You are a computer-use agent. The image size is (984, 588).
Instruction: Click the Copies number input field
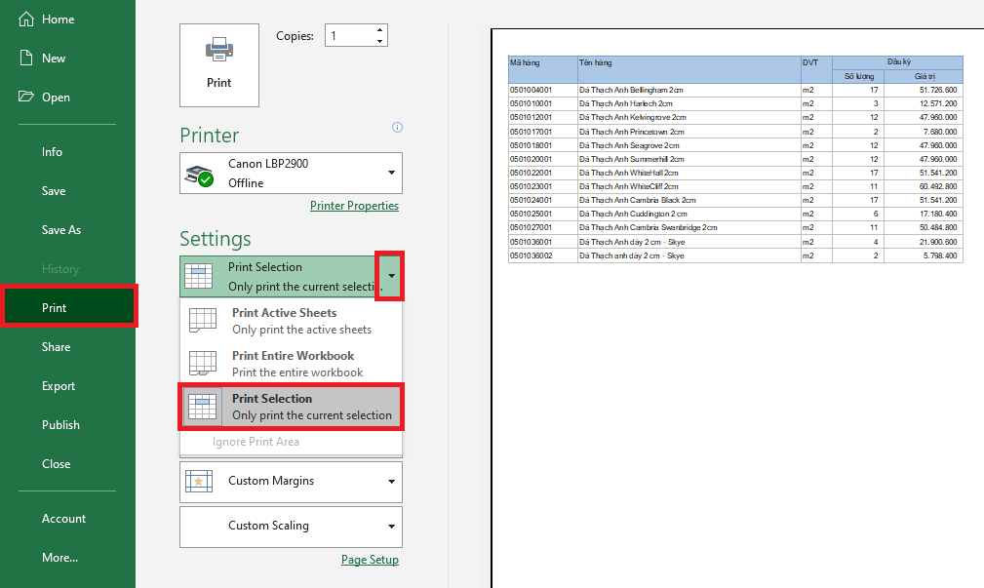(x=348, y=36)
